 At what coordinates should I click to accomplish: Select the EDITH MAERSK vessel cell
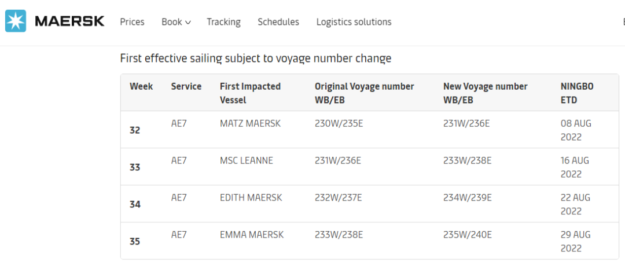coord(251,197)
